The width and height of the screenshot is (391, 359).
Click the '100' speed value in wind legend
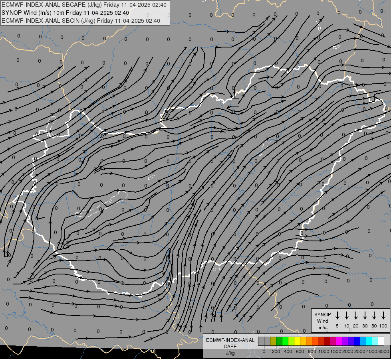(383, 326)
